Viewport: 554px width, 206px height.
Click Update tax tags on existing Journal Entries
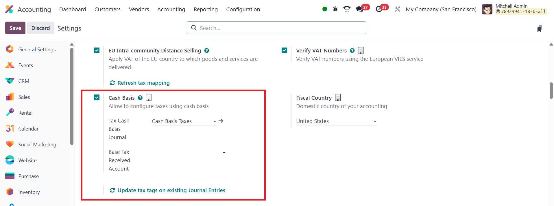168,190
